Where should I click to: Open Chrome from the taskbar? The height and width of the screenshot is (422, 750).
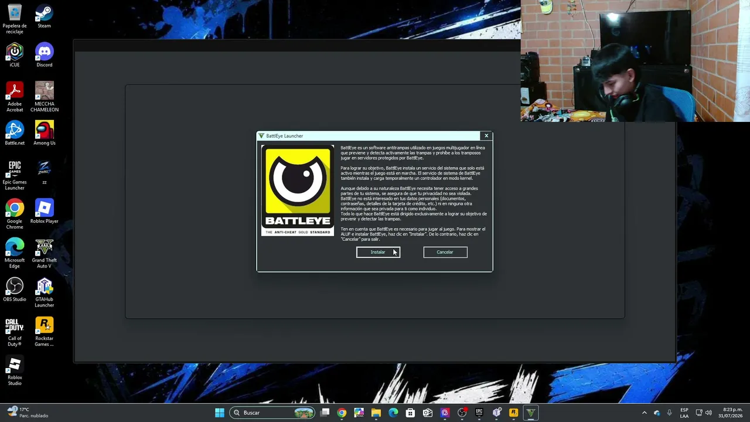pos(342,413)
